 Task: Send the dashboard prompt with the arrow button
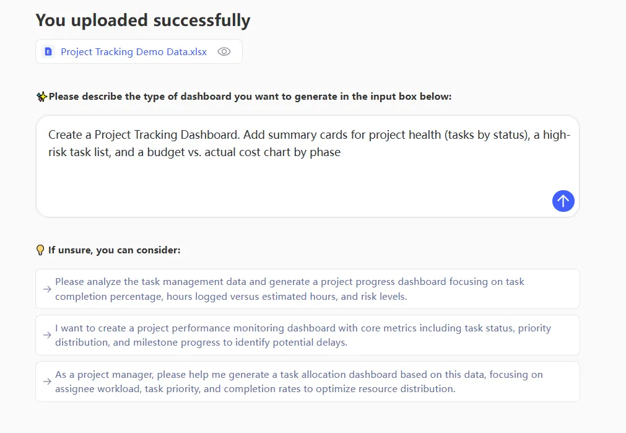point(563,201)
